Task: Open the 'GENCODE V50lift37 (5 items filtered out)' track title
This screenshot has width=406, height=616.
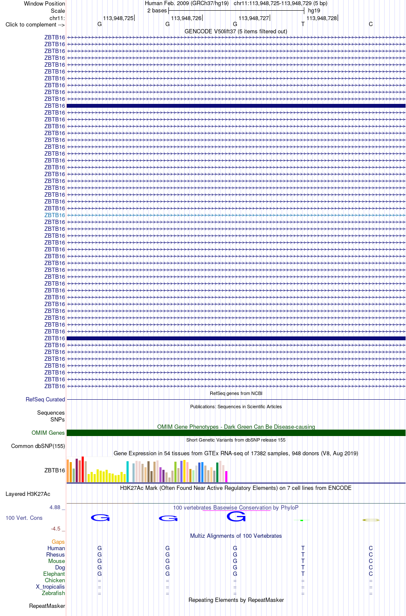Action: [x=236, y=31]
